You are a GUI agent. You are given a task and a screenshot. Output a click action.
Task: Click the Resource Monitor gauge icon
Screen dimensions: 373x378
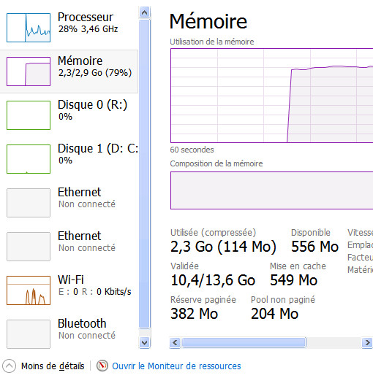click(x=102, y=366)
